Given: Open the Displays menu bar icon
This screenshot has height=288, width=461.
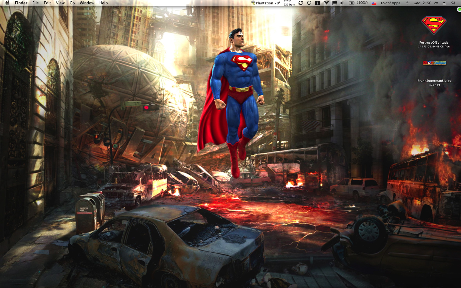Looking at the screenshot, I should pos(335,3).
